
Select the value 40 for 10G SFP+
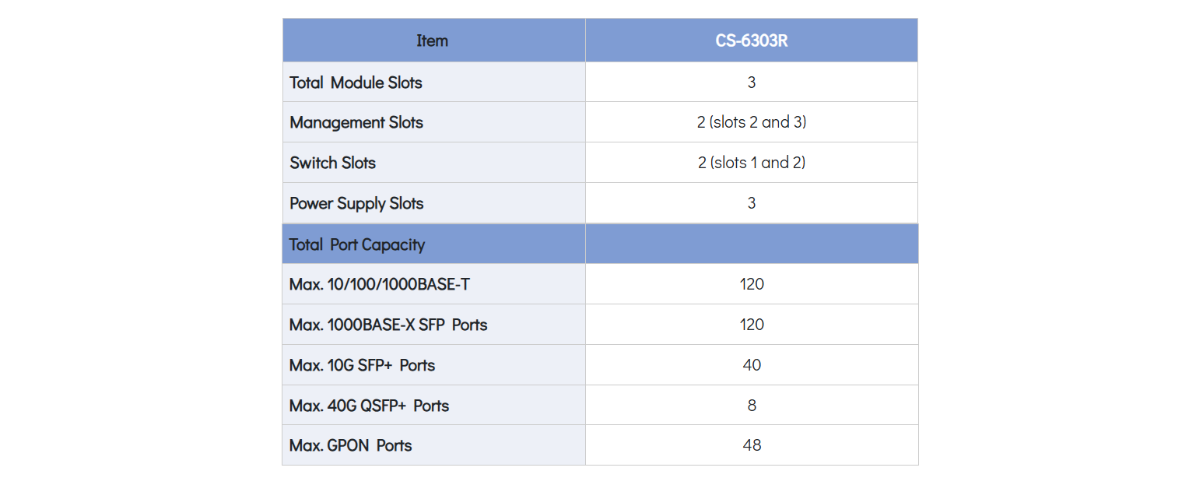(x=751, y=365)
